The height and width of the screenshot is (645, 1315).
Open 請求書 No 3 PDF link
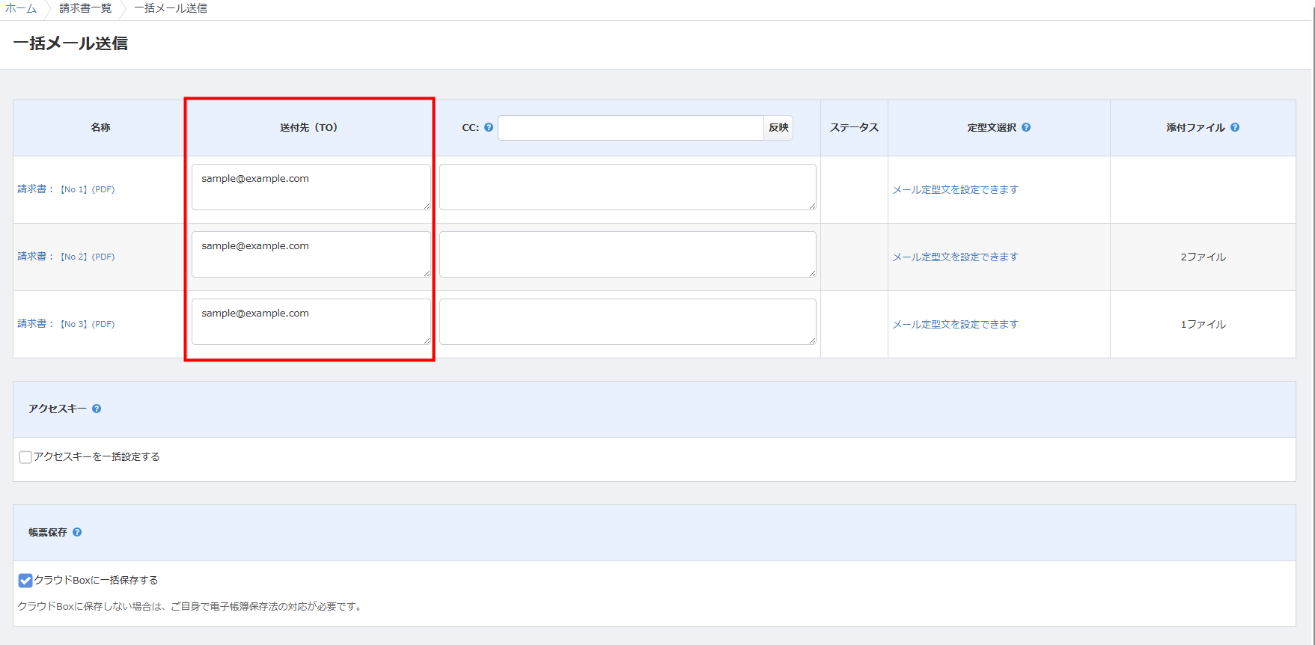tap(88, 324)
